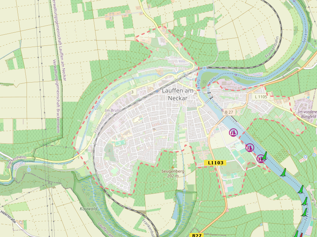Click the blue circle marker at the railway bridge
This screenshot has height=237, width=317.
coord(204,68)
